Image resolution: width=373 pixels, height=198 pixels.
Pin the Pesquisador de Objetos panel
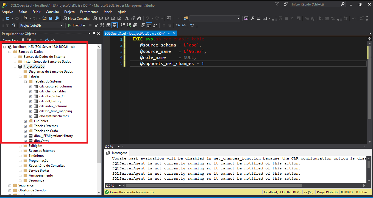pyautogui.click(x=94, y=34)
